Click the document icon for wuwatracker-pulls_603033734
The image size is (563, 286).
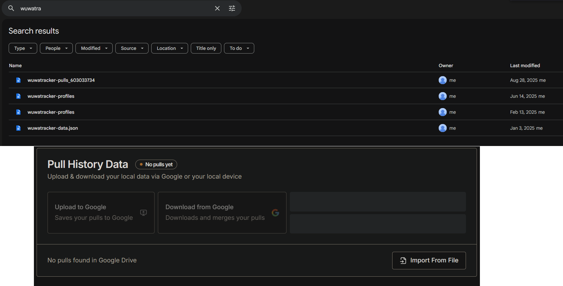[x=19, y=80]
